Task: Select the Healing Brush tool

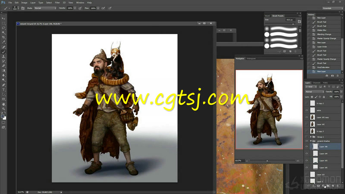Action: pyautogui.click(x=3, y=47)
